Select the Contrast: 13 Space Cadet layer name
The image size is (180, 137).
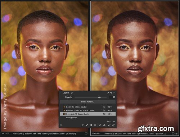coord(78,114)
